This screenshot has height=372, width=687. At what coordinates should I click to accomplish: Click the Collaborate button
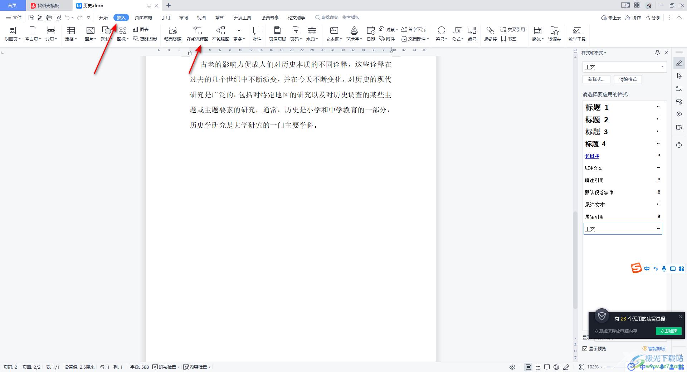633,18
